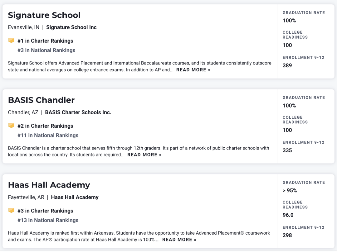Click #3 in National Rankings text
337x252 pixels.
[x=46, y=50]
